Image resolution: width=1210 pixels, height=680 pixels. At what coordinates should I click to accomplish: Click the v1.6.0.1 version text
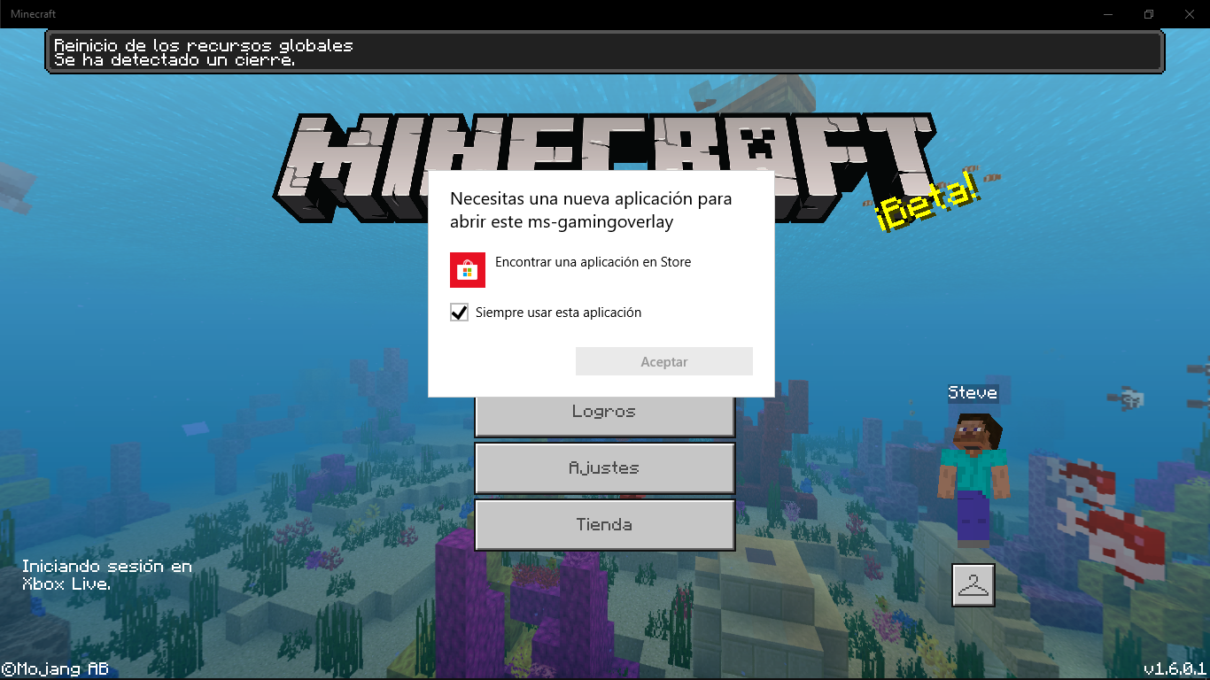[x=1175, y=668]
